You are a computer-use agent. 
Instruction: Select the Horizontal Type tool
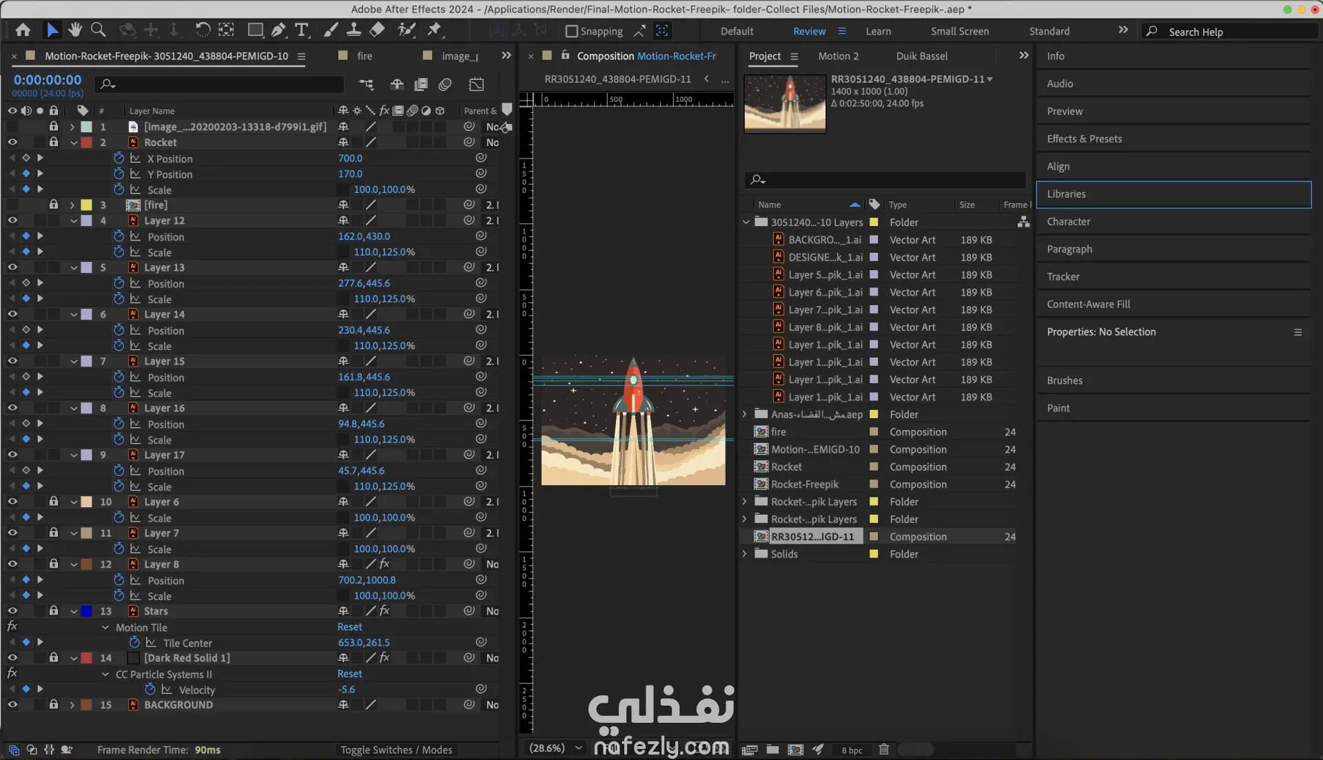pos(301,30)
